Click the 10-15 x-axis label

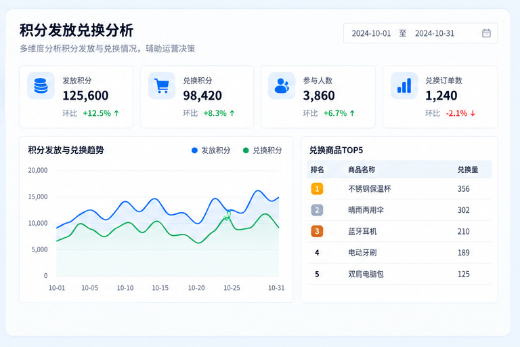pyautogui.click(x=160, y=288)
